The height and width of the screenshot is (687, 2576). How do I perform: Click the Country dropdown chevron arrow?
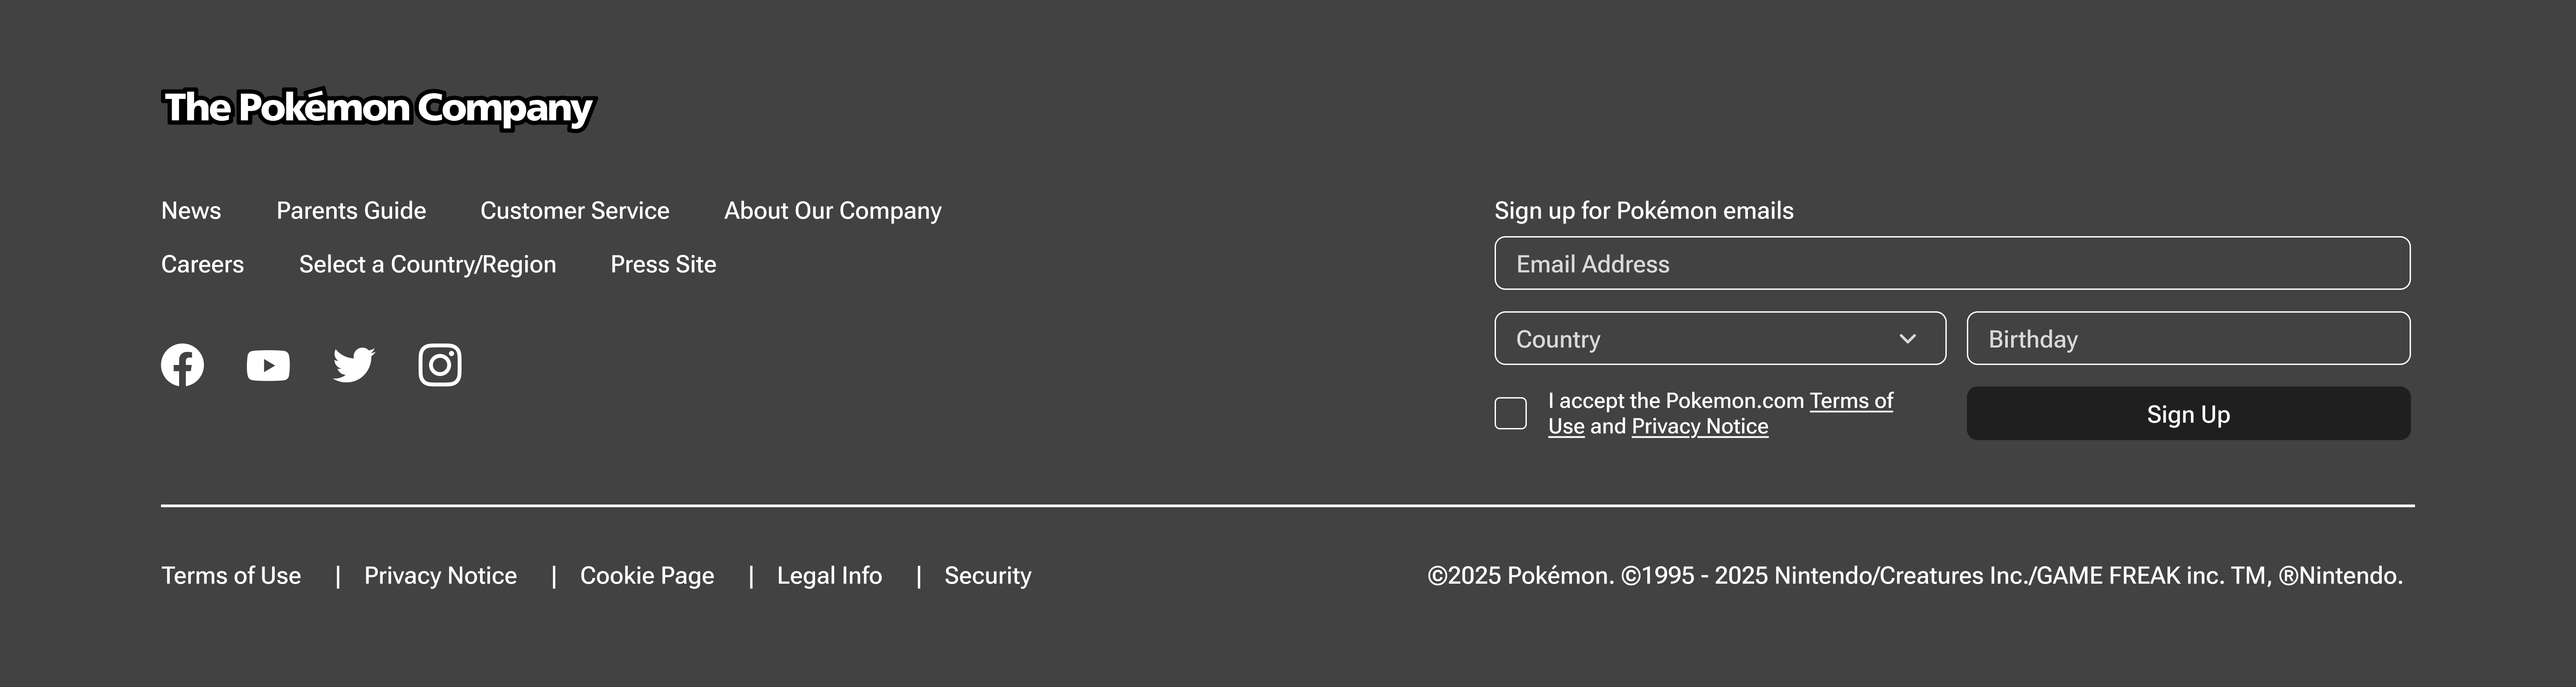(1907, 339)
